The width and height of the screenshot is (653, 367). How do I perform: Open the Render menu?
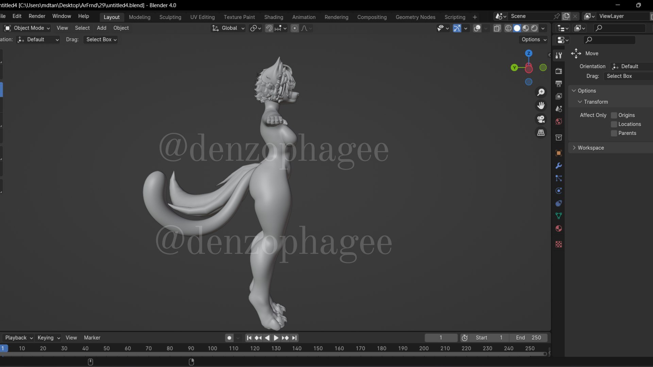pos(37,16)
